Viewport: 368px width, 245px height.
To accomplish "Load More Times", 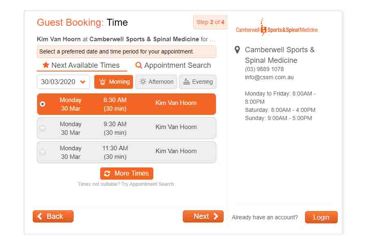I will (x=127, y=174).
